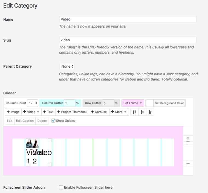The width and height of the screenshot is (208, 193).
Task: Click the Set Background Color button
Action: (x=169, y=103)
